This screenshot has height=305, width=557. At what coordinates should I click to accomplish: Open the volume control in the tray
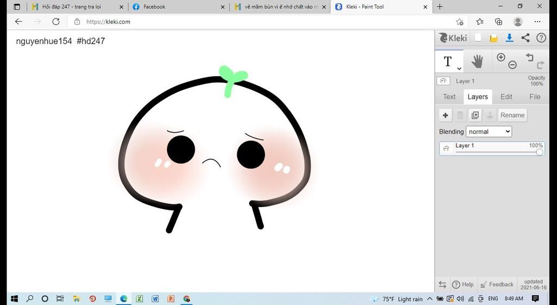click(460, 298)
